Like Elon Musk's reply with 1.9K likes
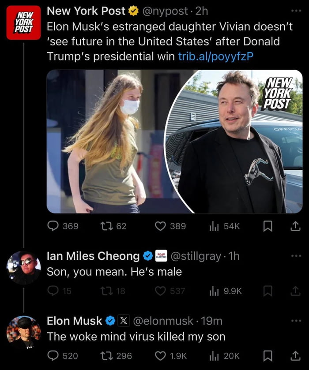 click(x=161, y=355)
